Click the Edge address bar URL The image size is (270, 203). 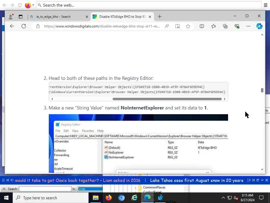102,26
